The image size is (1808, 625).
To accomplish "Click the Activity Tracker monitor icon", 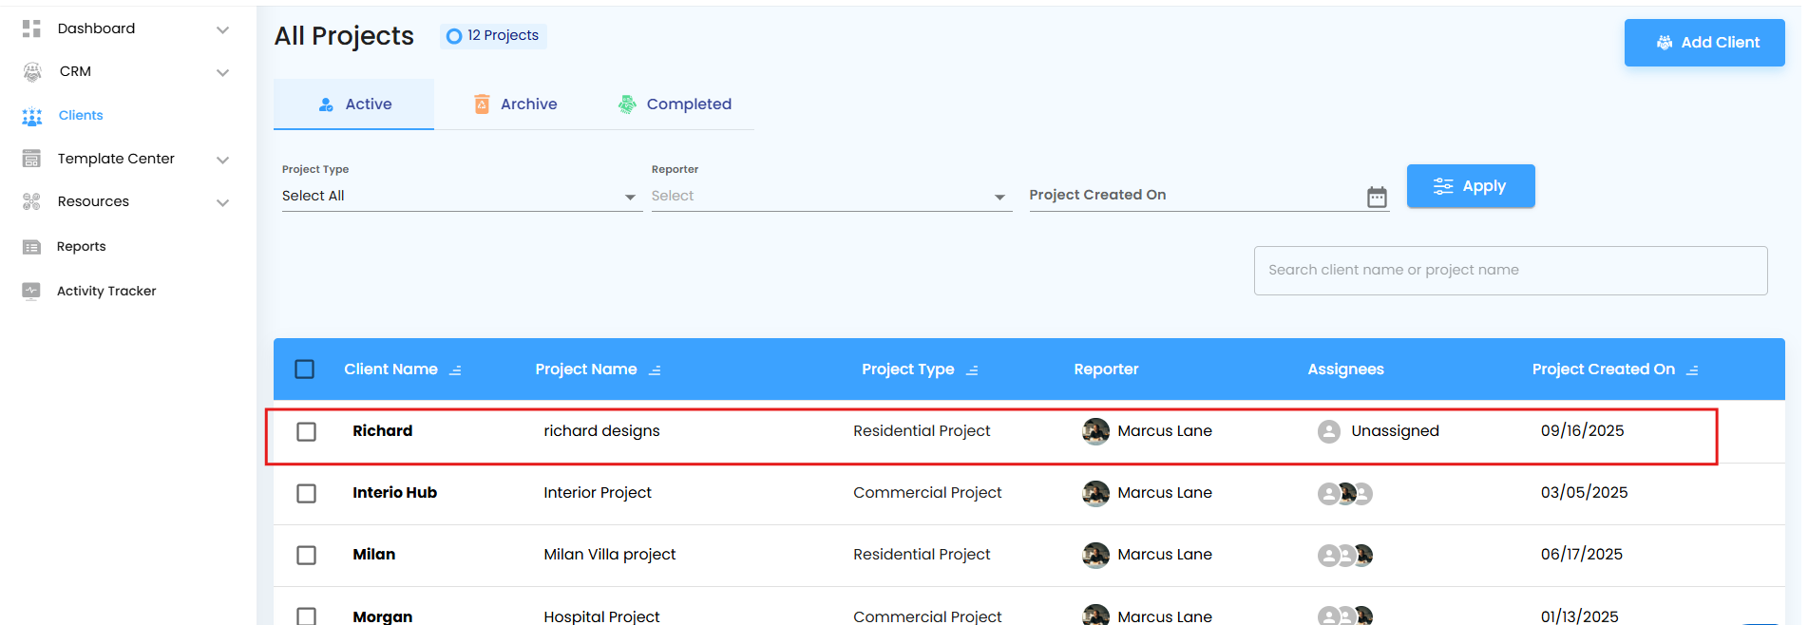I will pos(31,291).
